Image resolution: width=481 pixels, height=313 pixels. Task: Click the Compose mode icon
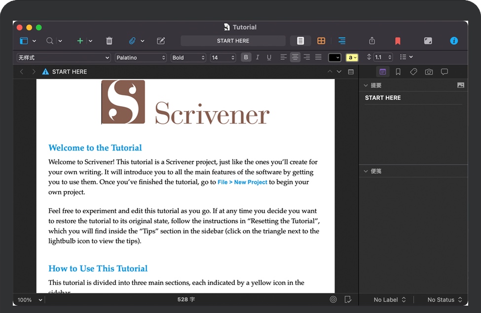[x=428, y=41]
